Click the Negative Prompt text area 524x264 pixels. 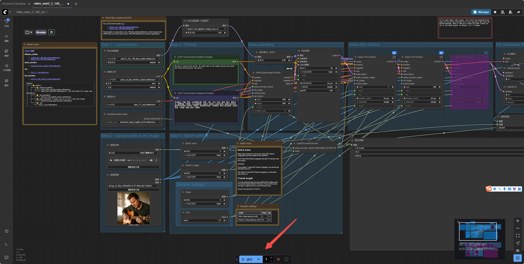coord(206,111)
